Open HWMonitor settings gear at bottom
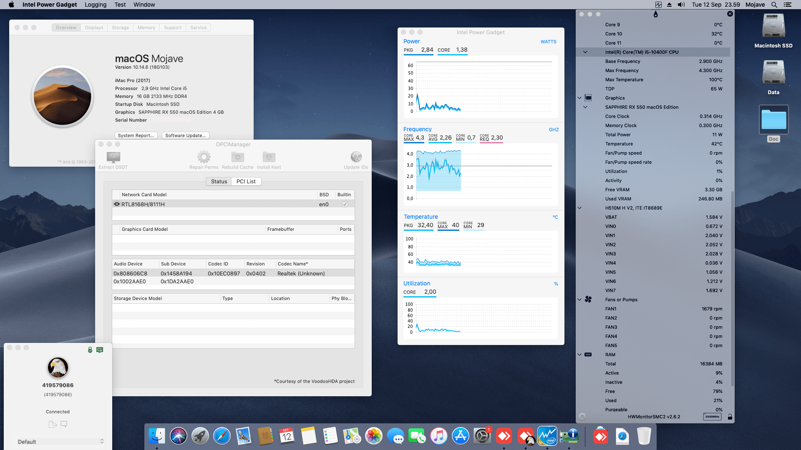 tap(582, 416)
